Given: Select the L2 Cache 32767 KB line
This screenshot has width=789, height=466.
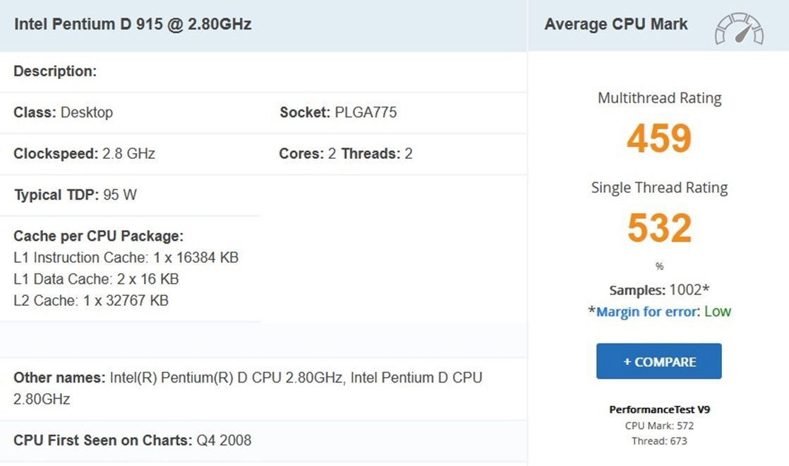Looking at the screenshot, I should (x=91, y=301).
